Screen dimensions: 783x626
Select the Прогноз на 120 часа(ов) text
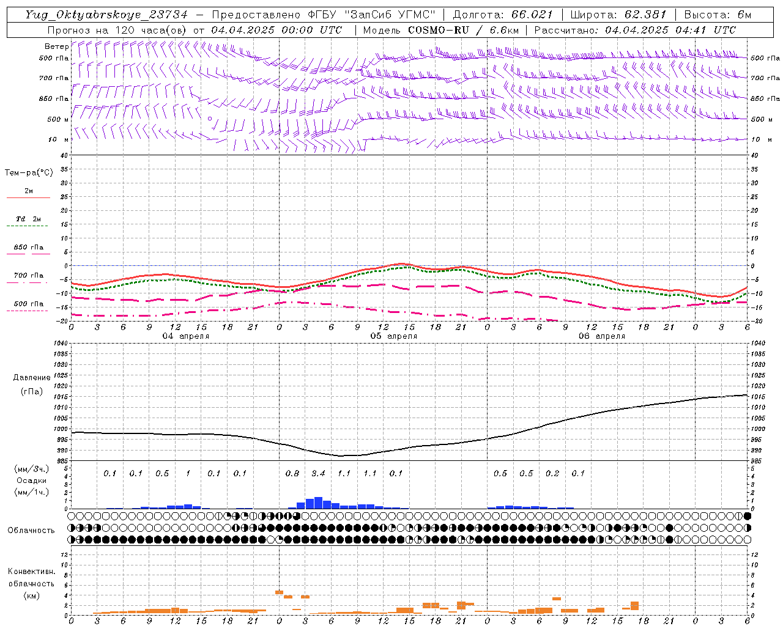point(118,30)
